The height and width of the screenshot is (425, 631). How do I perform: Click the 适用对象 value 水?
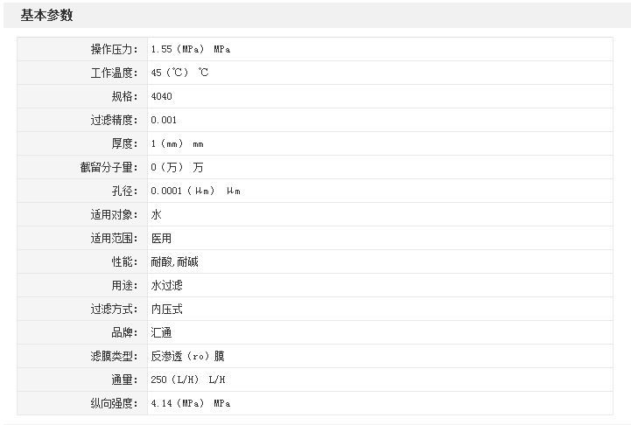coord(156,214)
